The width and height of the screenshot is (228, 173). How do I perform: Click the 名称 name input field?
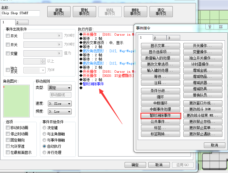(21, 13)
